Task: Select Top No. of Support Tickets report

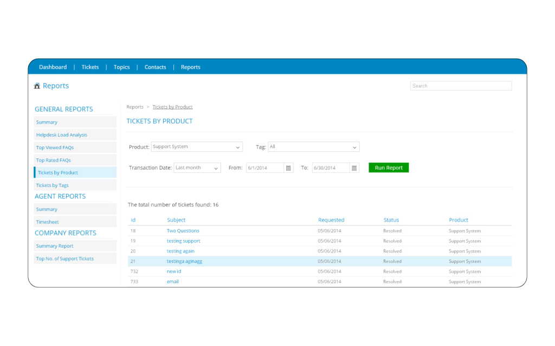Action: (x=65, y=258)
